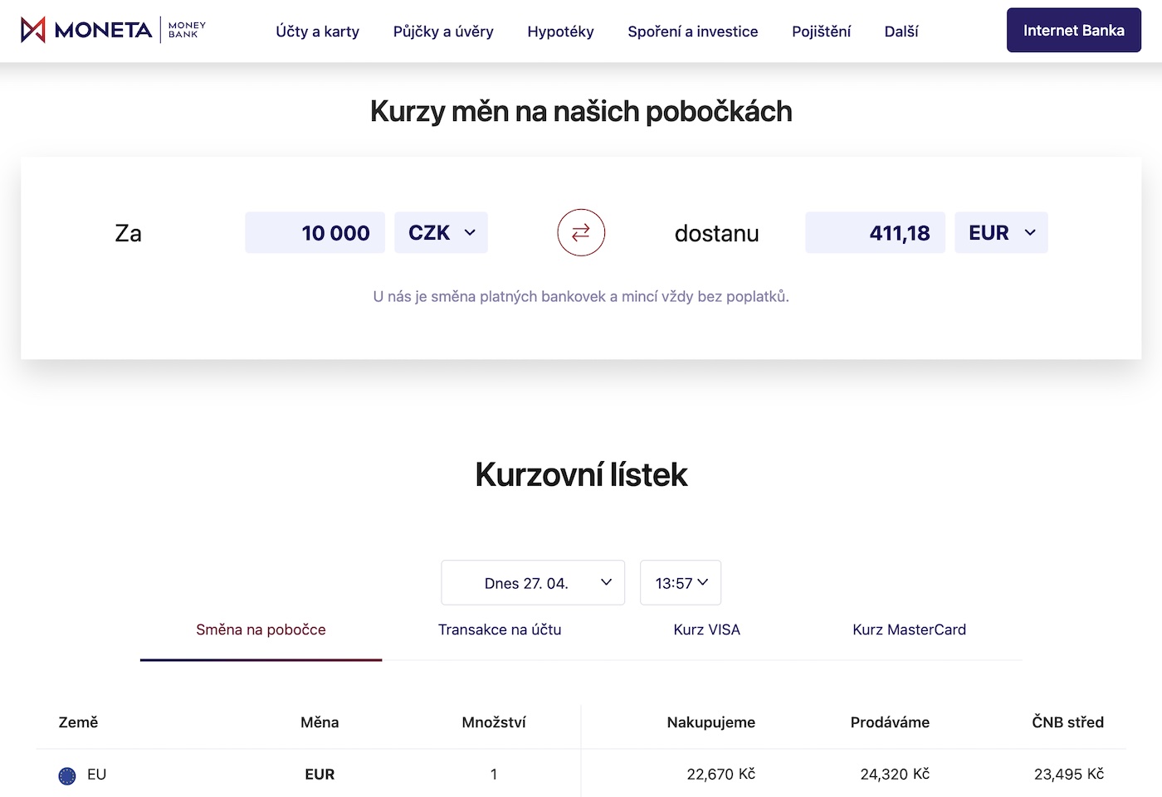Image resolution: width=1162 pixels, height=797 pixels.
Task: Open the EUR currency dropdown
Action: pyautogui.click(x=1001, y=232)
